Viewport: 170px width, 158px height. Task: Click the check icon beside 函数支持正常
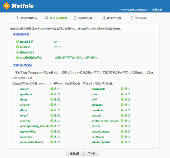point(17,52)
